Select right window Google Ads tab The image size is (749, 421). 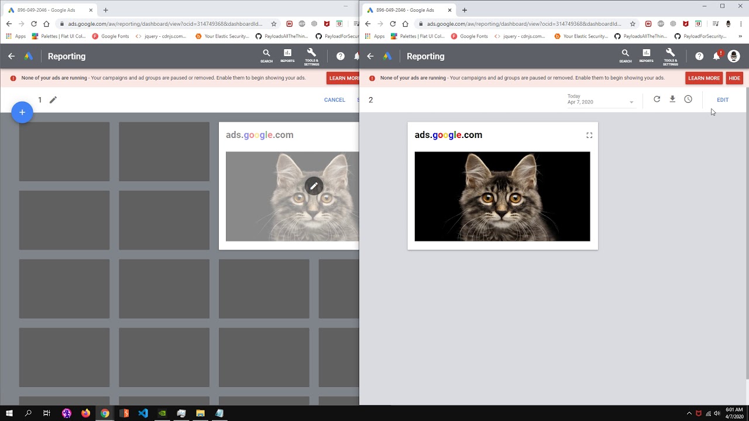(x=408, y=10)
